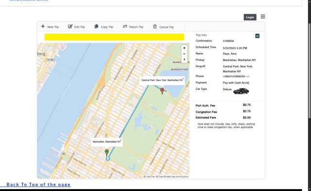Zoom in the map with plus
This screenshot has width=311, height=191.
coord(184,48)
